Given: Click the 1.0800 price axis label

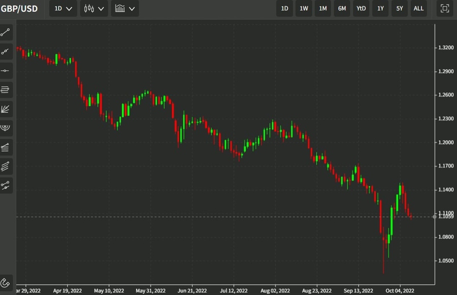Looking at the screenshot, I should pos(446,237).
